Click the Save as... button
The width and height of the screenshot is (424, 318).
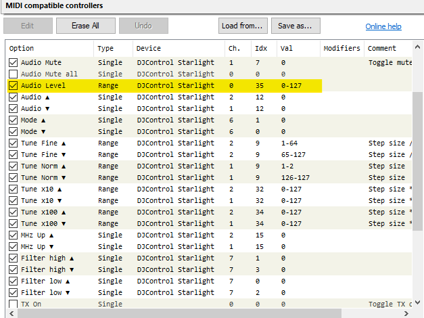point(295,26)
